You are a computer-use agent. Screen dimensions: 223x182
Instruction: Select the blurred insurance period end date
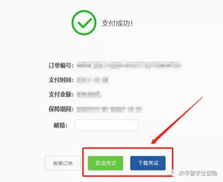pyautogui.click(x=126, y=109)
